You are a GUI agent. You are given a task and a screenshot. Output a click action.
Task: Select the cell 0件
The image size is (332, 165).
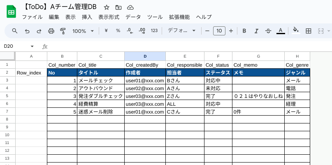(258, 112)
